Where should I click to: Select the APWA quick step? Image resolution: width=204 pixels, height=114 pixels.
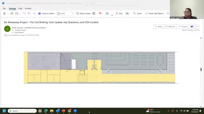pyautogui.click(x=64, y=13)
